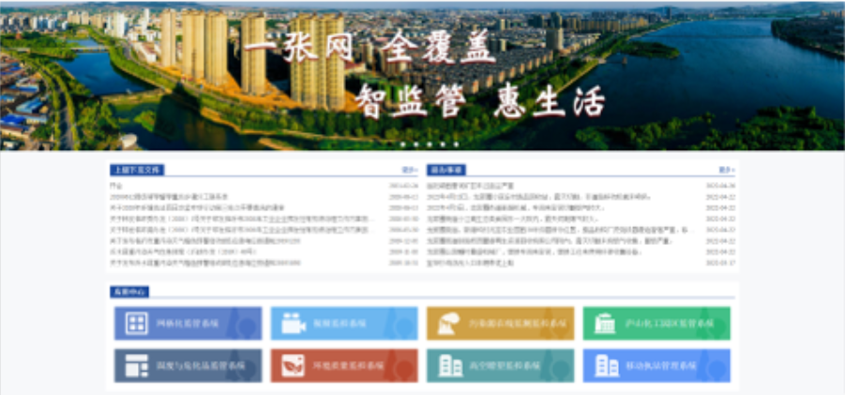Click the layout icon on the dark slate tile
This screenshot has width=845, height=395.
coord(137,366)
